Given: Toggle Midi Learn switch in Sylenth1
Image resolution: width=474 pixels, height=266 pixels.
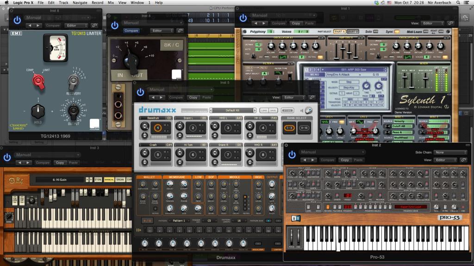Looking at the screenshot, I should 426,31.
